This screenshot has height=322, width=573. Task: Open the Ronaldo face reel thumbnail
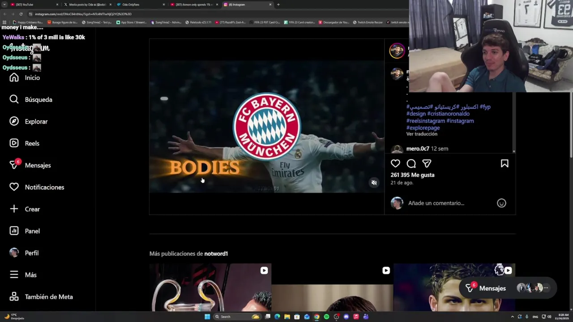(x=454, y=287)
